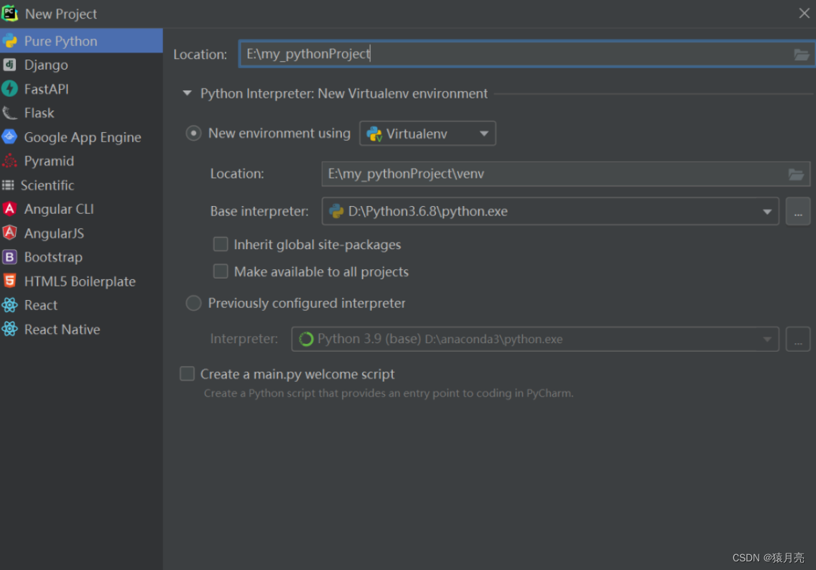Click the Pure Python icon in sidebar
Image resolution: width=816 pixels, height=570 pixels.
9,41
